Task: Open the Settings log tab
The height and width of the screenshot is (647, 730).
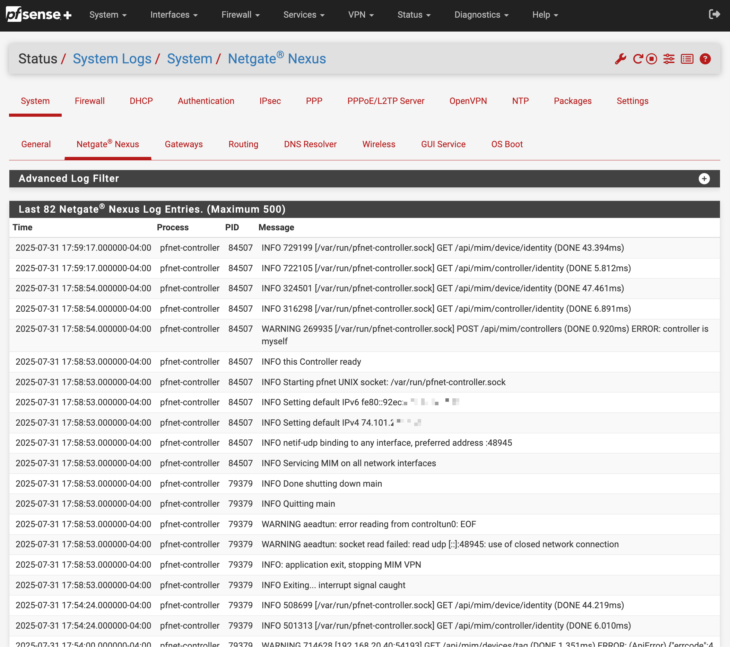Action: [x=632, y=101]
